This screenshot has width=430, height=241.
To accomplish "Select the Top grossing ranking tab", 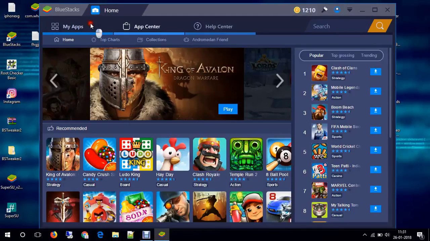I will click(x=342, y=56).
